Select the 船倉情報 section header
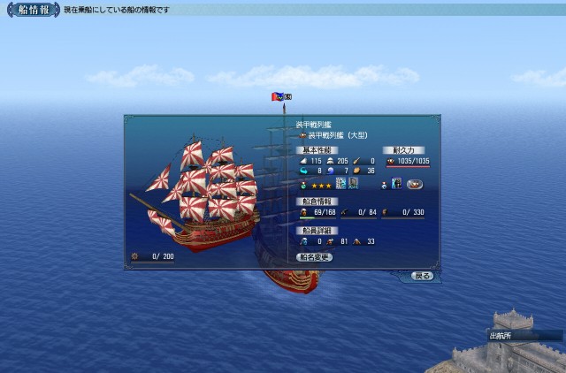 coord(317,202)
